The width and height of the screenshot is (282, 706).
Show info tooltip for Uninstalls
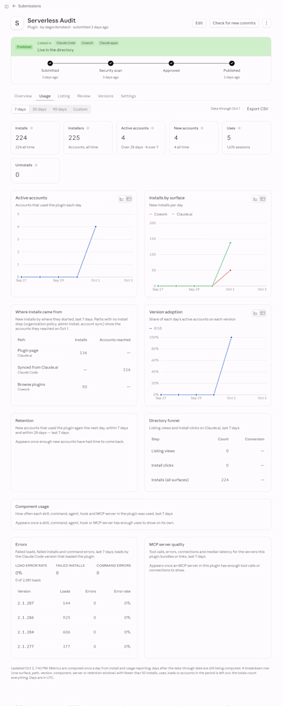point(35,165)
